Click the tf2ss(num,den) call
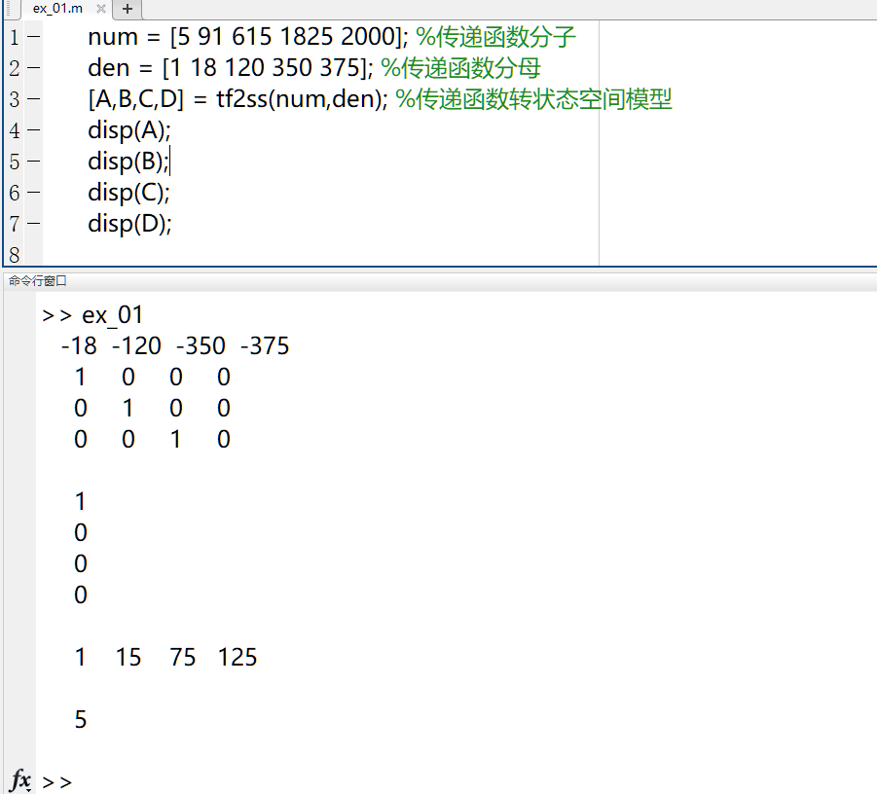877x794 pixels. tap(302, 99)
